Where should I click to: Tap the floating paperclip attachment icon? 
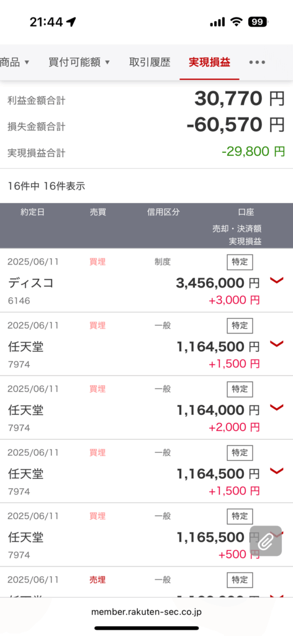pyautogui.click(x=266, y=541)
